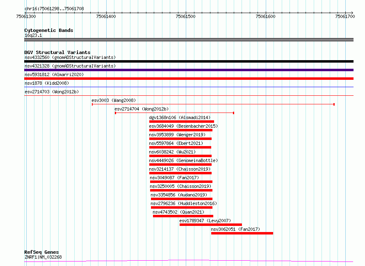Select the nsv5931812 (Almarri2020) label
The height and width of the screenshot is (266, 365).
click(54, 74)
